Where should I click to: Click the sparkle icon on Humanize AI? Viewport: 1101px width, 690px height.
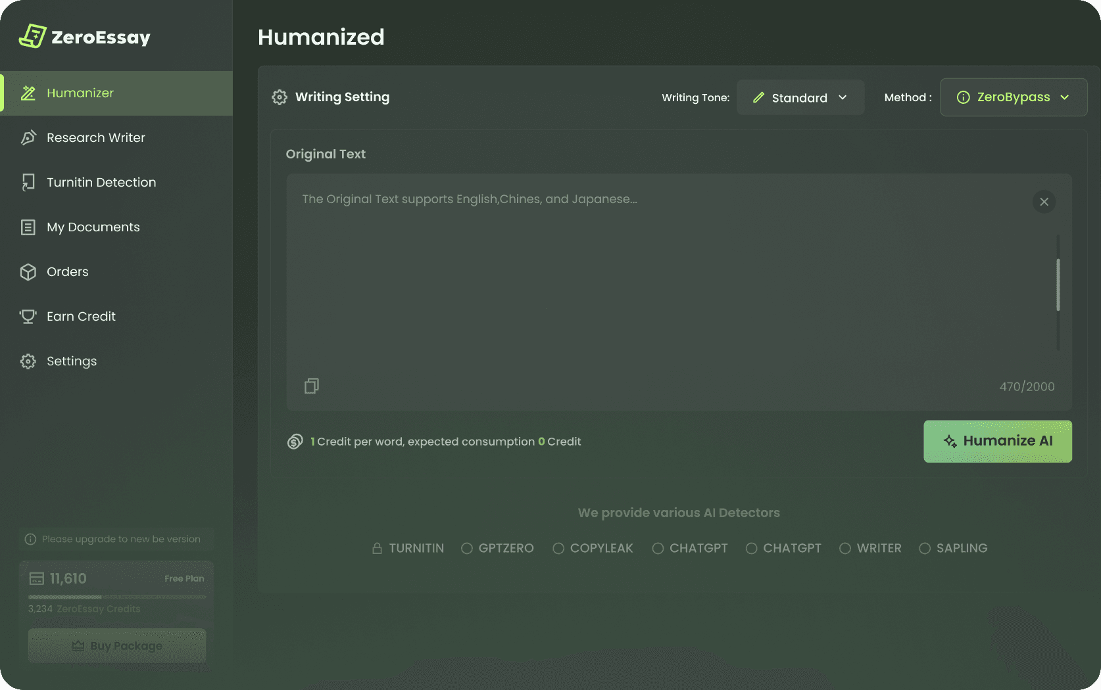(x=950, y=442)
